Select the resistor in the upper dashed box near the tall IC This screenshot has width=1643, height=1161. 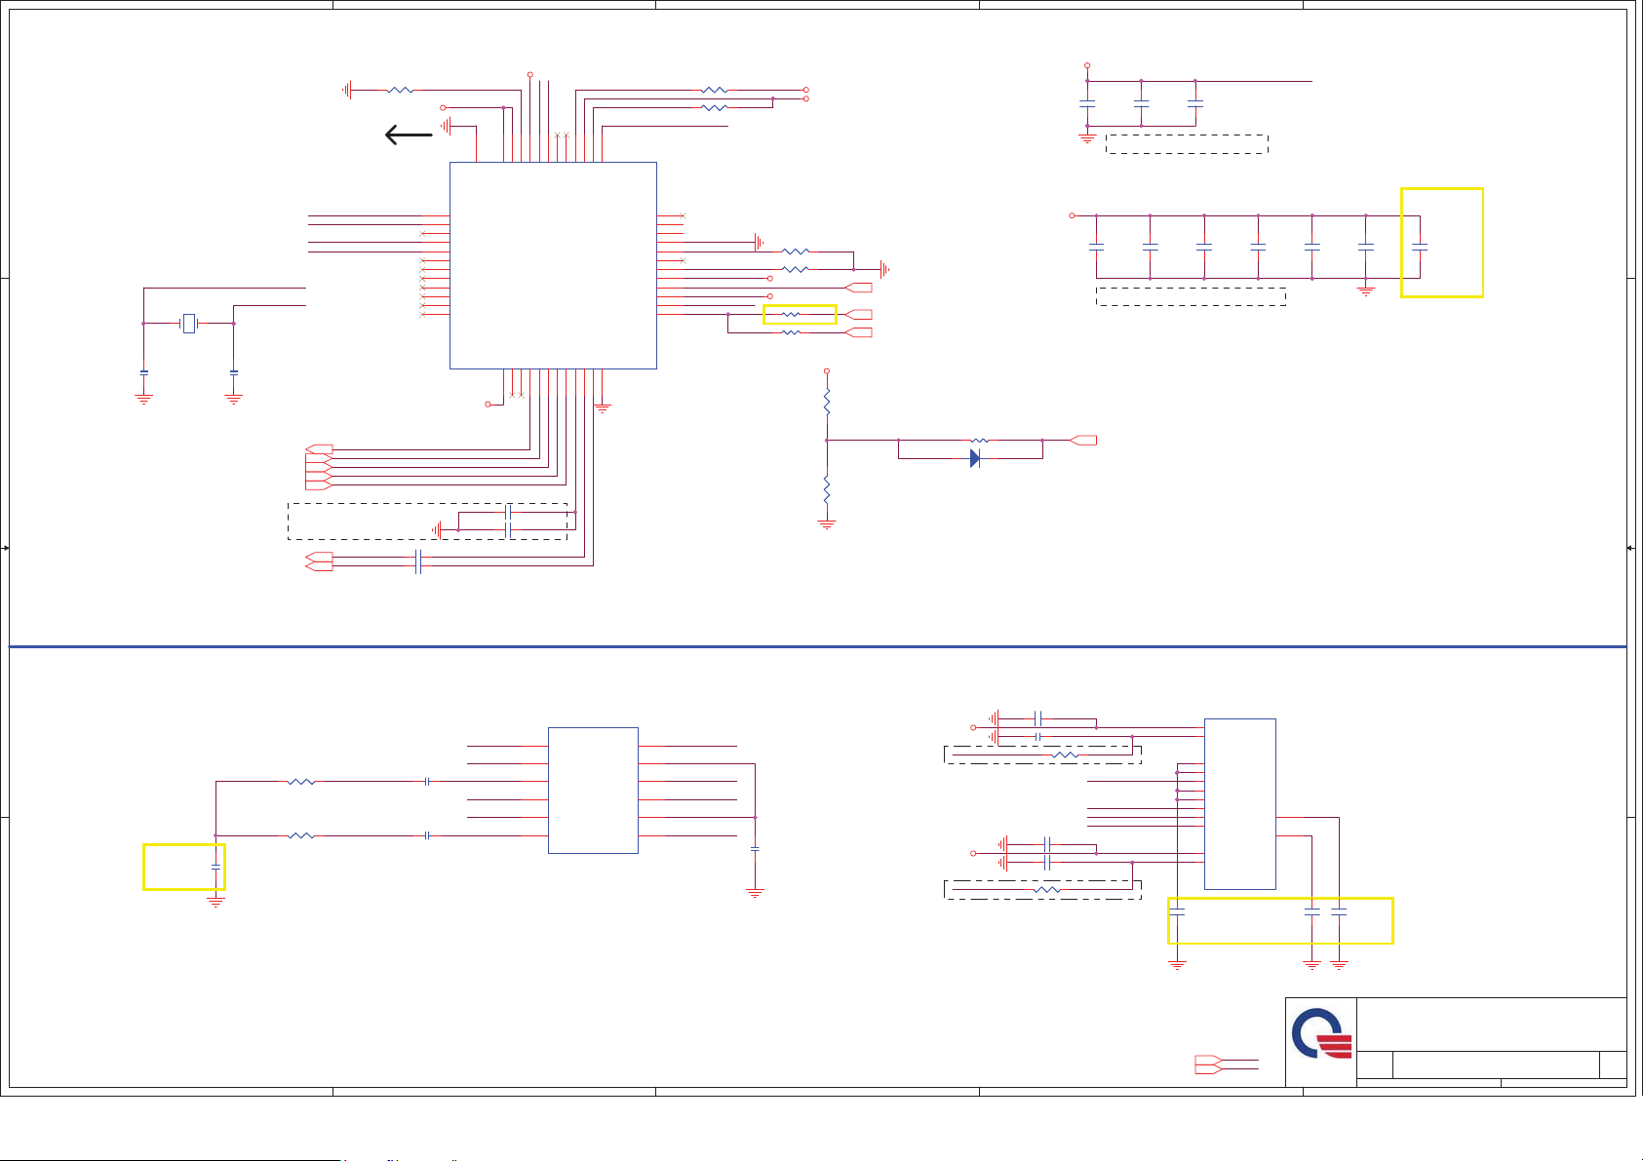point(1066,755)
